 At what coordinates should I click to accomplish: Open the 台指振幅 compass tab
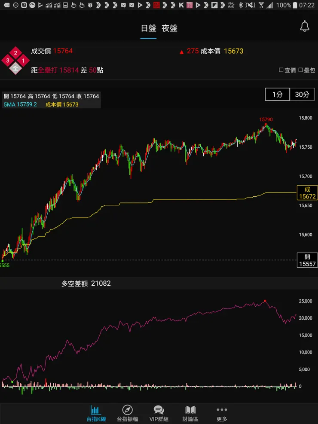[127, 414]
